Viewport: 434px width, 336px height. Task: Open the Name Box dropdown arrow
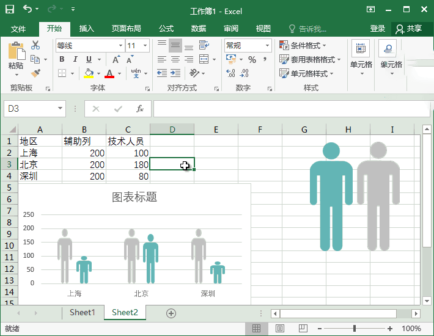60,109
